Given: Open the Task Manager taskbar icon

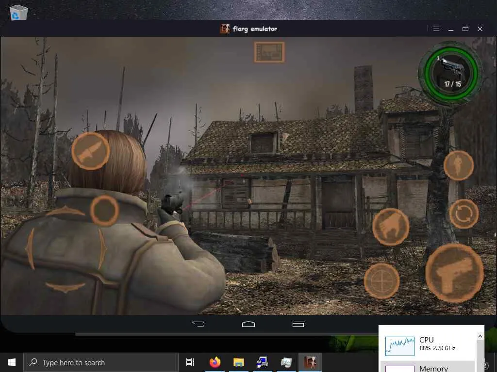Looking at the screenshot, I should pyautogui.click(x=286, y=362).
